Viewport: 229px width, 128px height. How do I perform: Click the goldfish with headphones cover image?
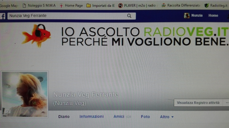point(37,36)
